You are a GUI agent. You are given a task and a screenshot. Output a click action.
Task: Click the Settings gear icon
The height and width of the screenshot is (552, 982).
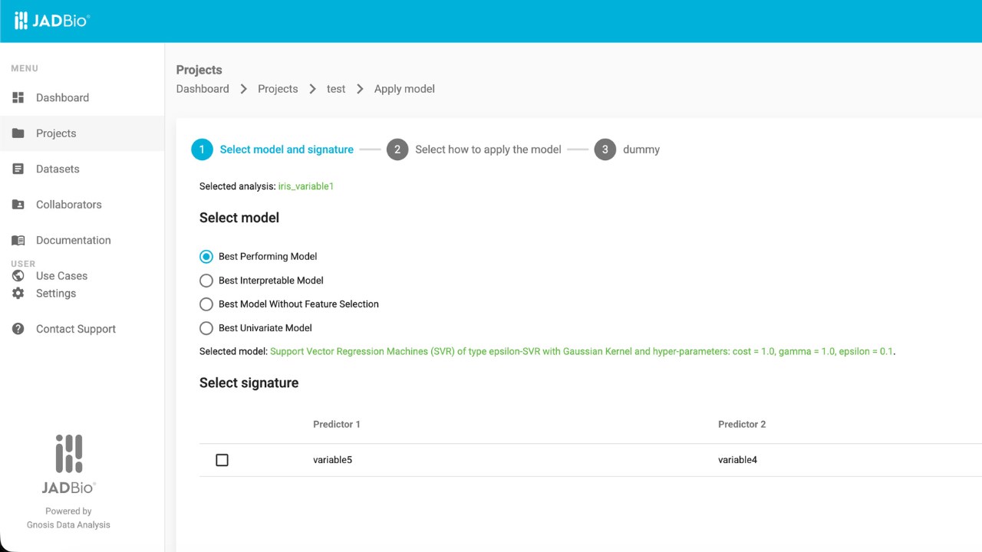18,293
